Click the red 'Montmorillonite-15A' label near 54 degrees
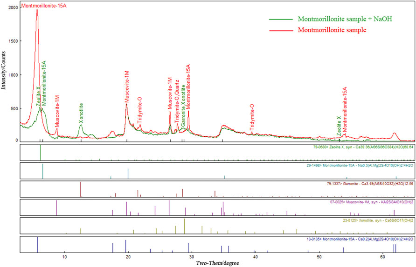 point(345,109)
